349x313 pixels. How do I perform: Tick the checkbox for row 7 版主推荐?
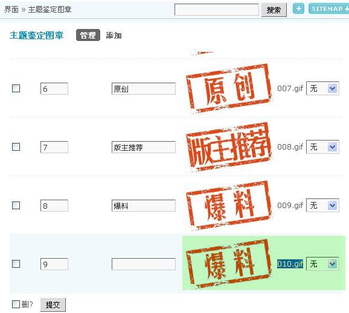[16, 147]
